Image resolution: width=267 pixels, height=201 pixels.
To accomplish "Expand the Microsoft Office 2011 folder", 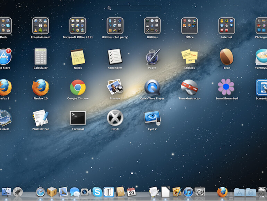I will (x=78, y=26).
